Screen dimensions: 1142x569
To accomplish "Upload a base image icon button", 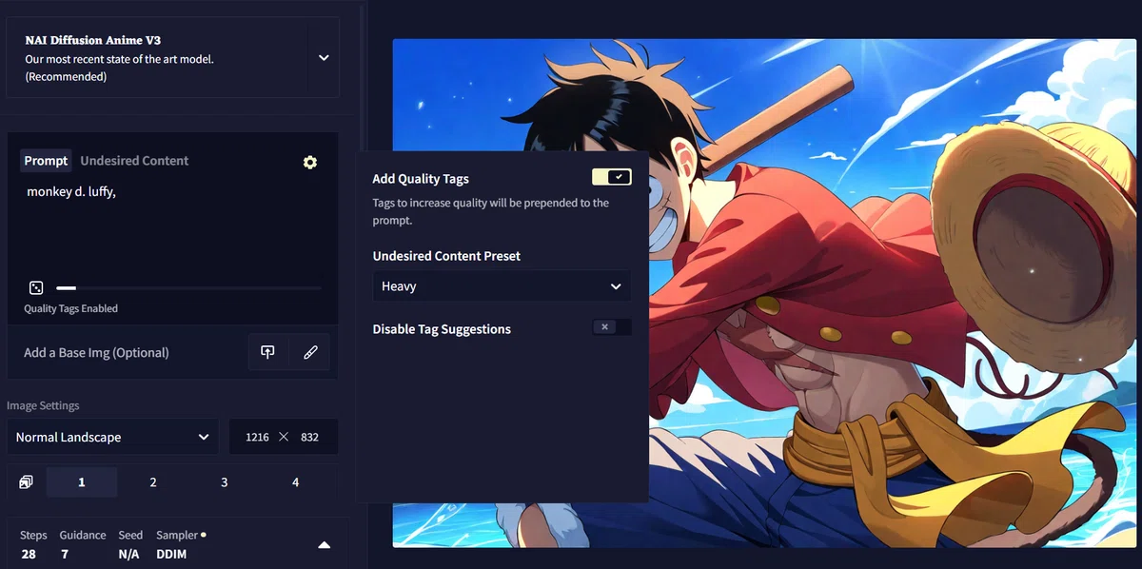I will tap(268, 352).
